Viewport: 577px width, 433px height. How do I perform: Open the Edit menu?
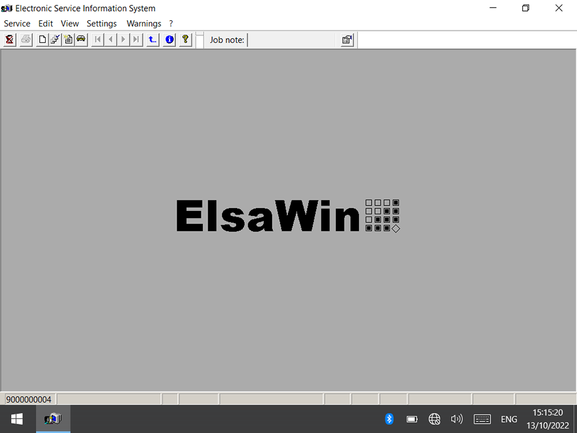coord(46,24)
